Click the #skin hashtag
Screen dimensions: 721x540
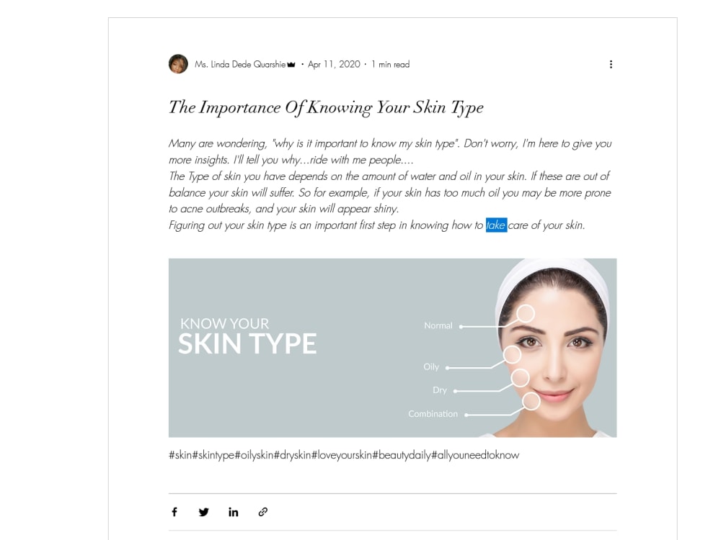180,455
